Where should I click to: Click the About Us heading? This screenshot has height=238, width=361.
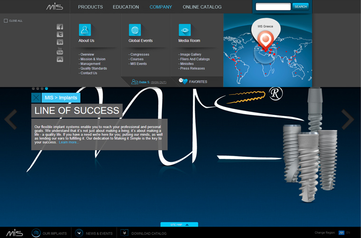[x=86, y=40]
